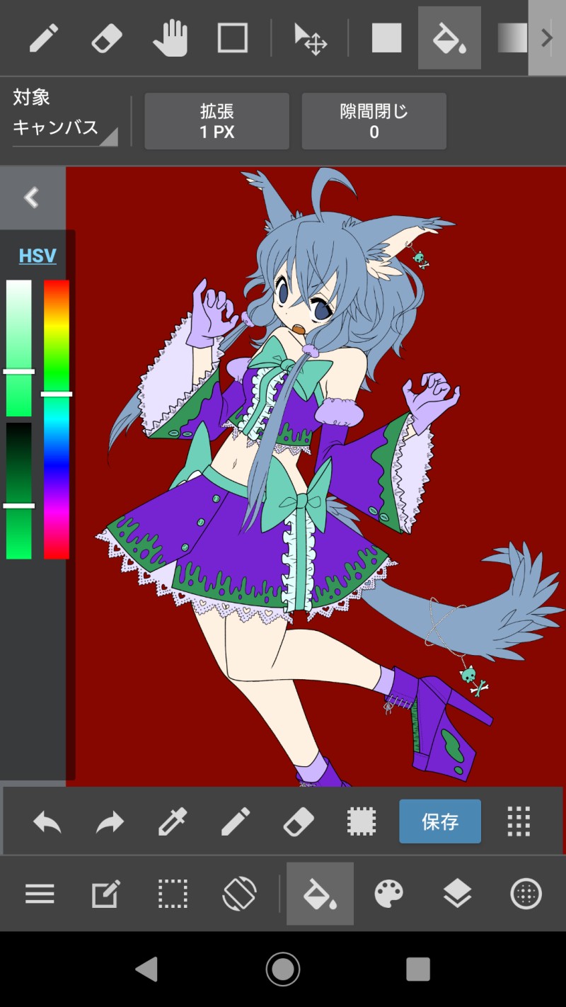Tap the Android home button
This screenshot has width=566, height=1007.
283,969
